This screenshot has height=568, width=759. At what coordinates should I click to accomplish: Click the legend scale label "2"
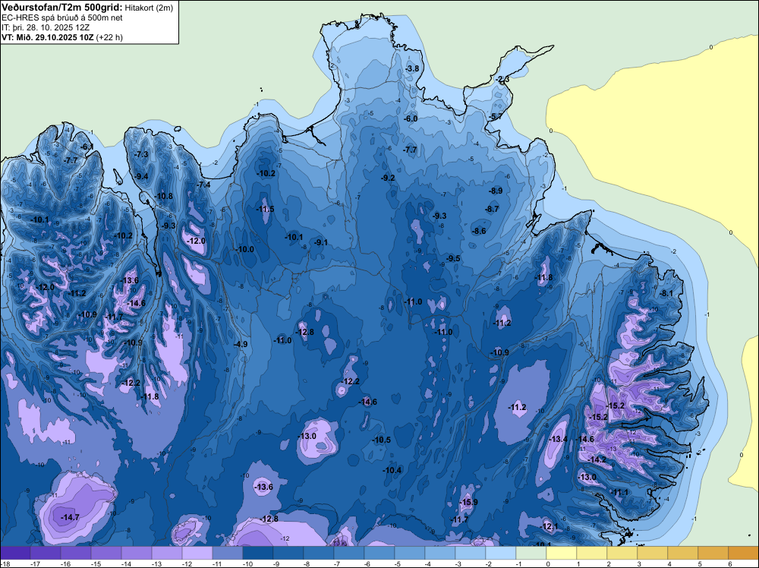pyautogui.click(x=609, y=563)
